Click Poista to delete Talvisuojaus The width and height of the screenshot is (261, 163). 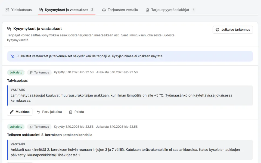coord(76,112)
